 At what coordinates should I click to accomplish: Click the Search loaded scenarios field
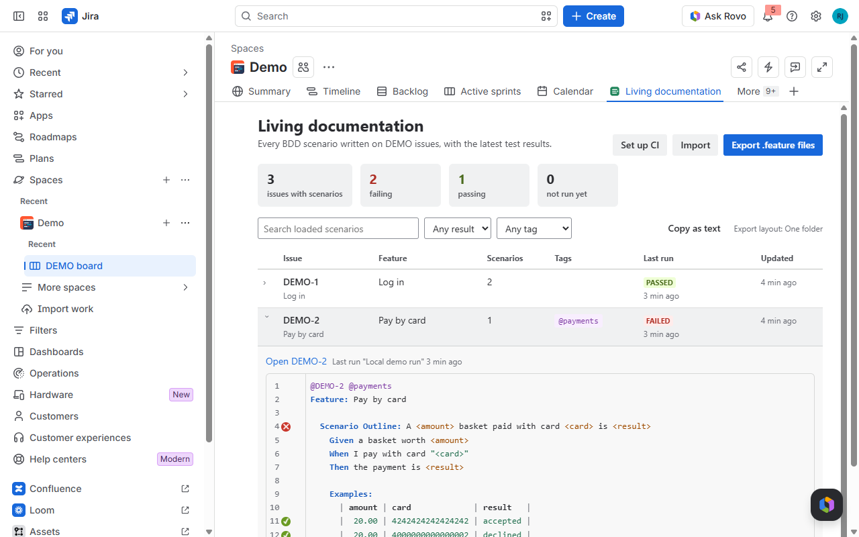[x=338, y=228]
